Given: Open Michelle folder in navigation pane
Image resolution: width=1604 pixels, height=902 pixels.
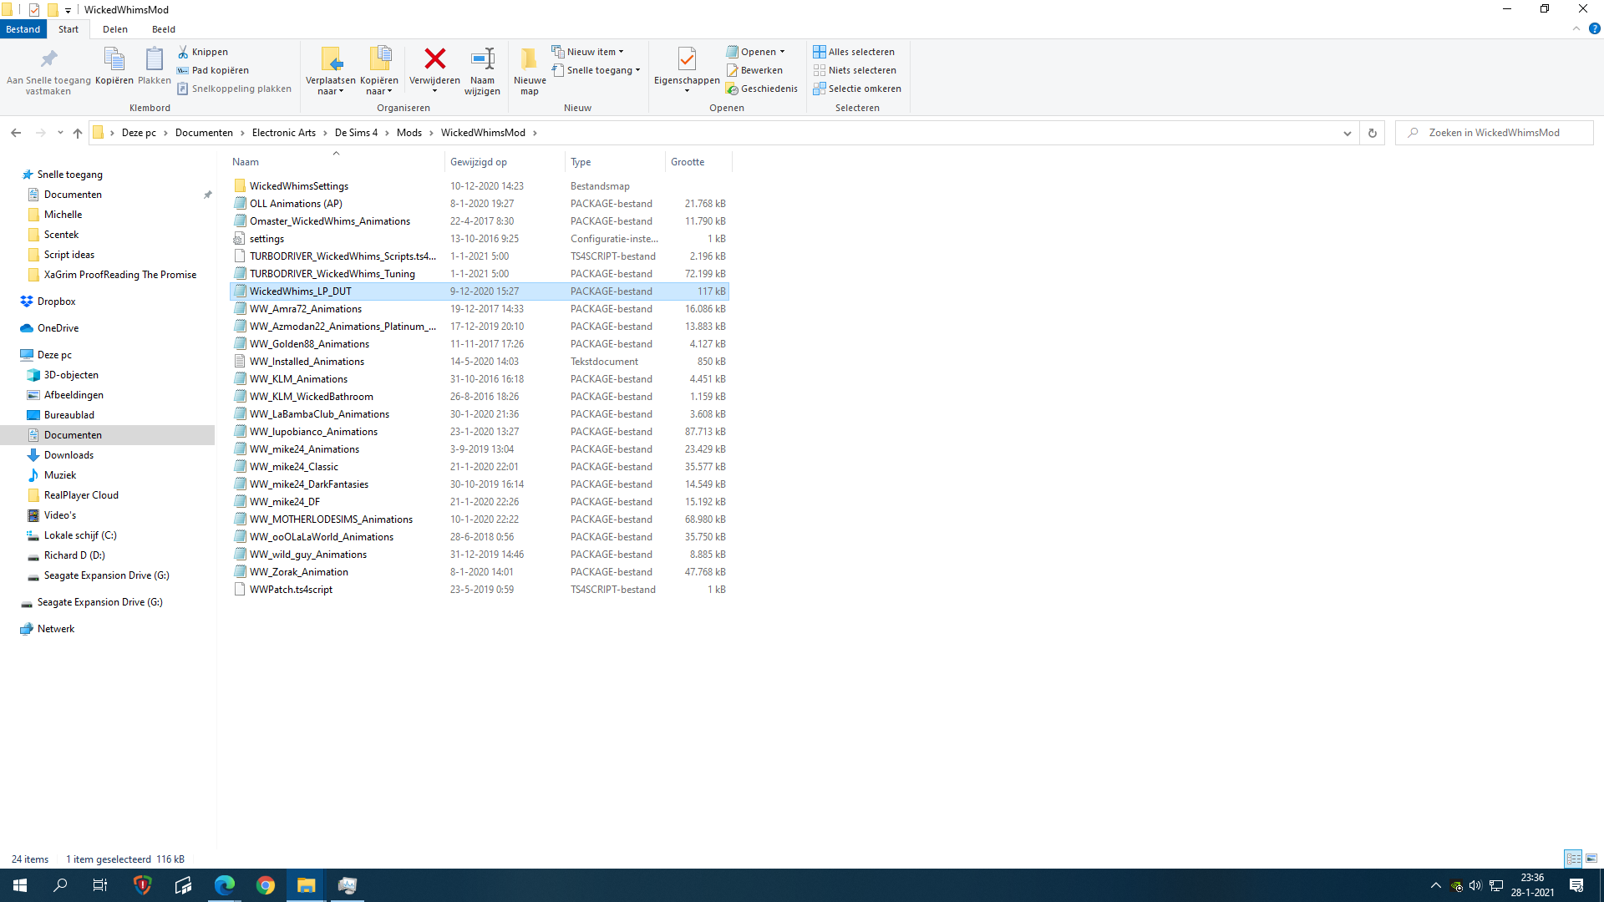Looking at the screenshot, I should [x=63, y=215].
